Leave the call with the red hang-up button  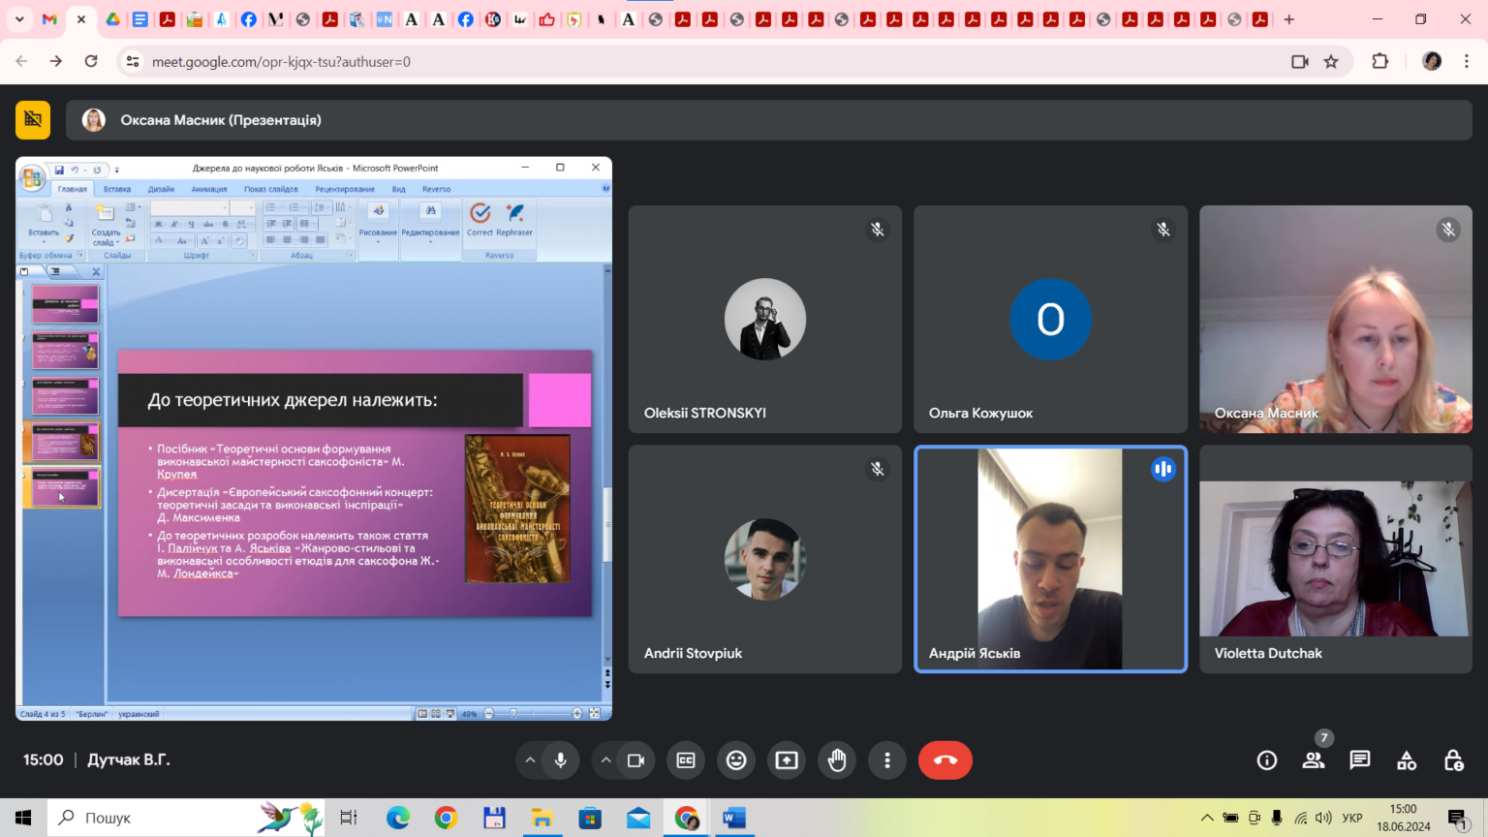click(945, 760)
